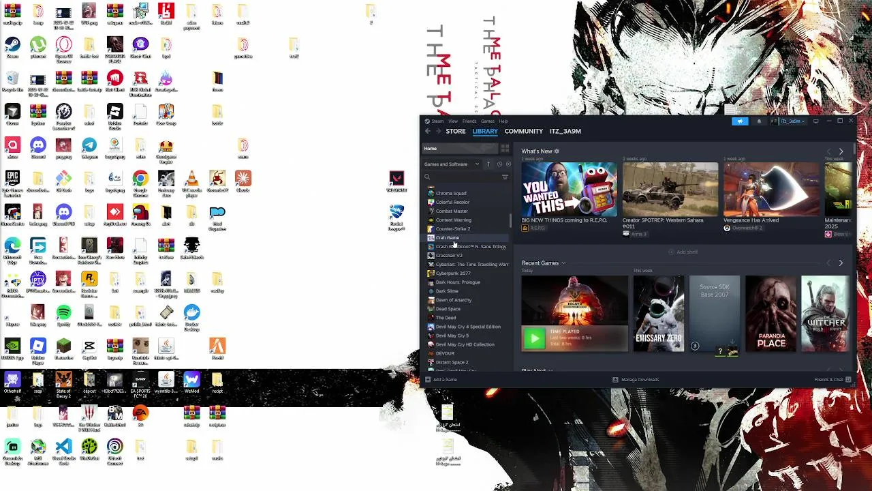This screenshot has width=872, height=491.
Task: Select Dead Space in the library list
Action: pos(467,308)
